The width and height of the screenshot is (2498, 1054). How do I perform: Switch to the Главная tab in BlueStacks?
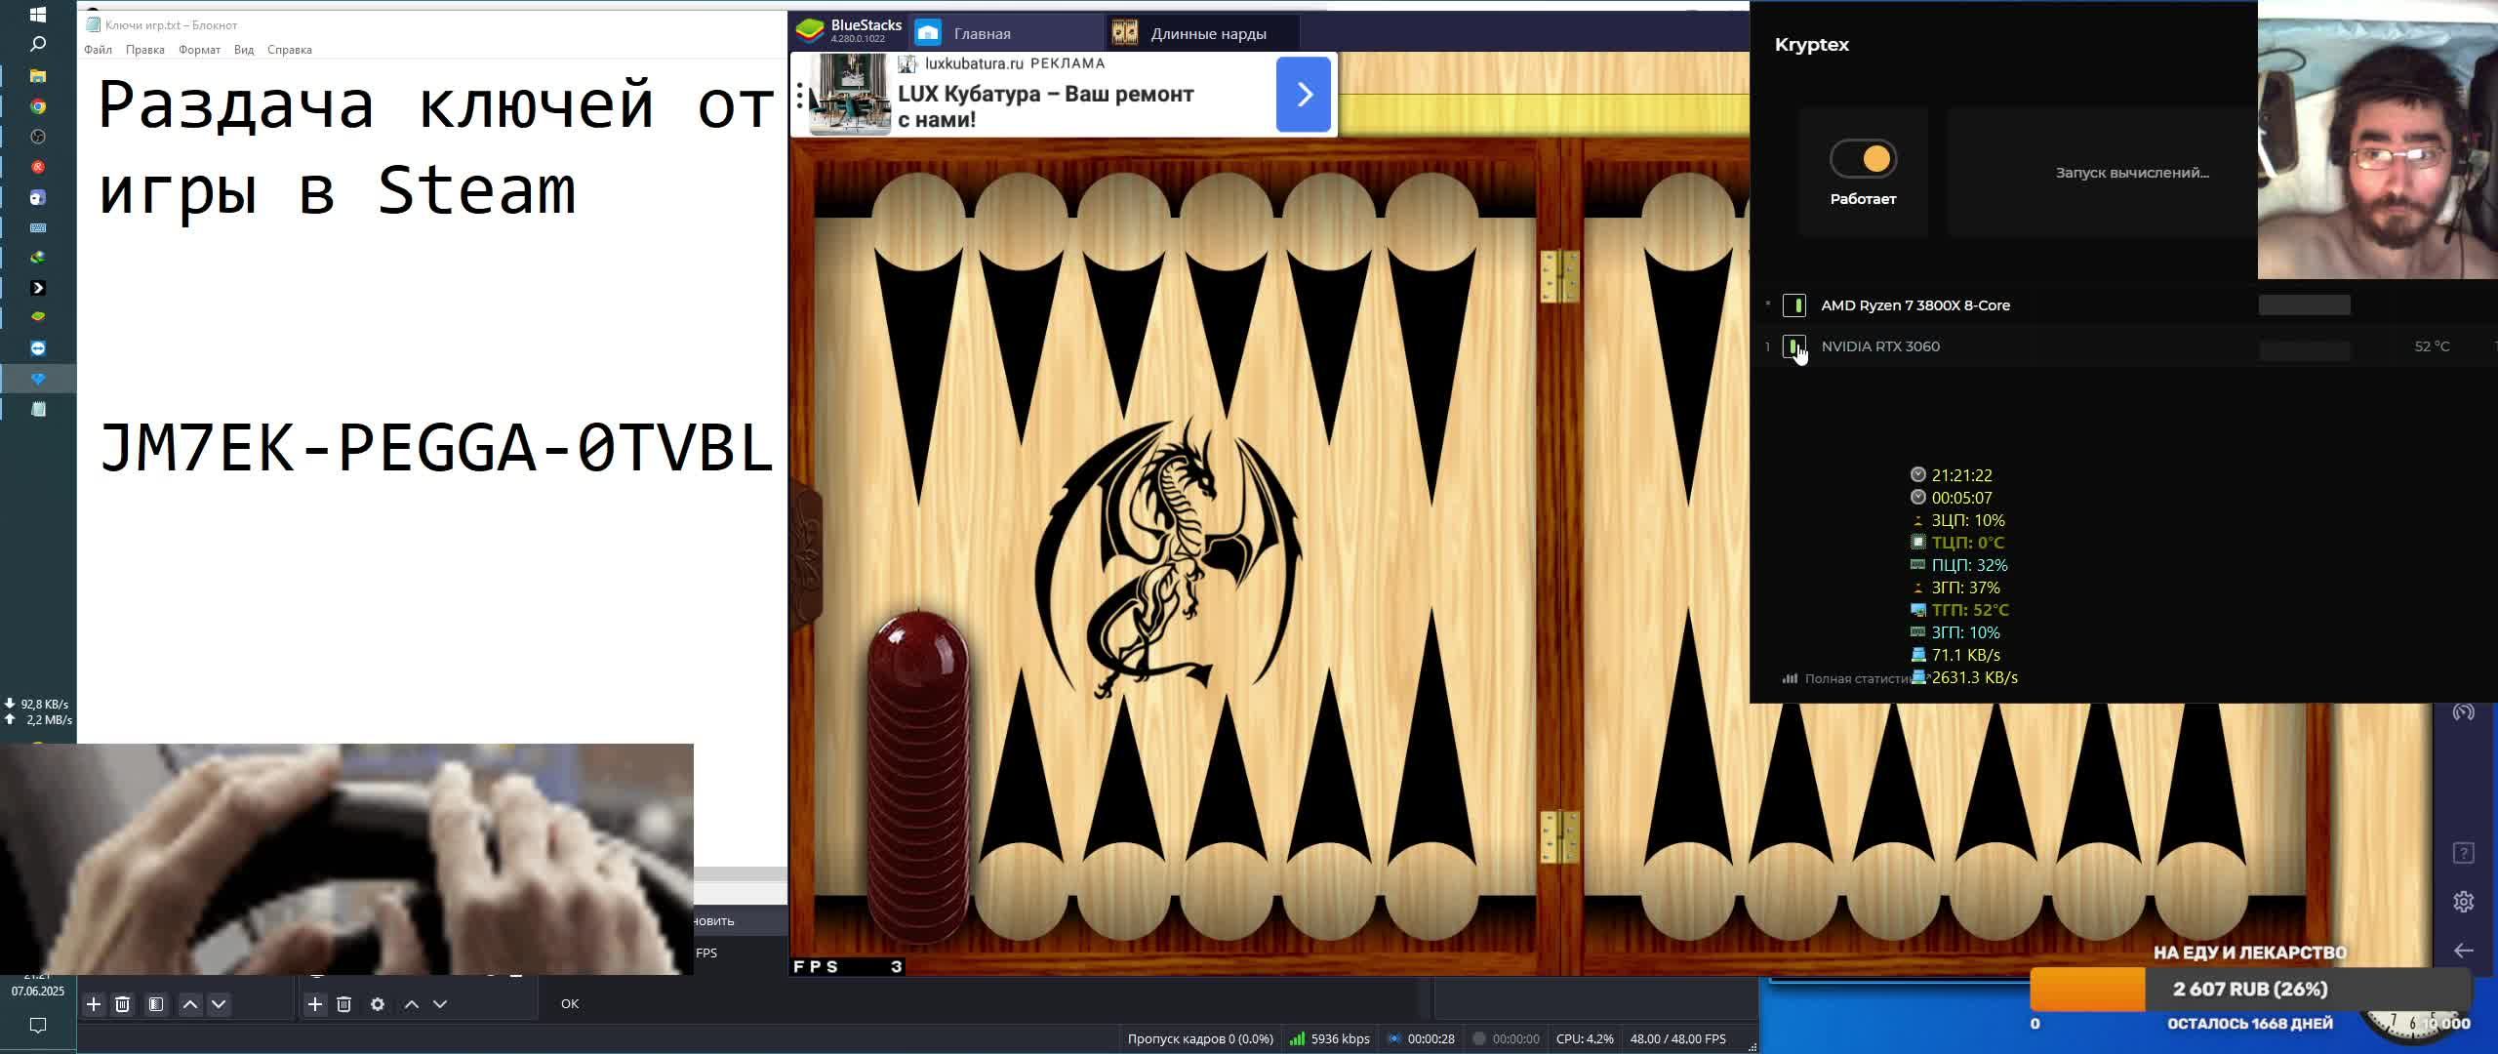pos(981,33)
